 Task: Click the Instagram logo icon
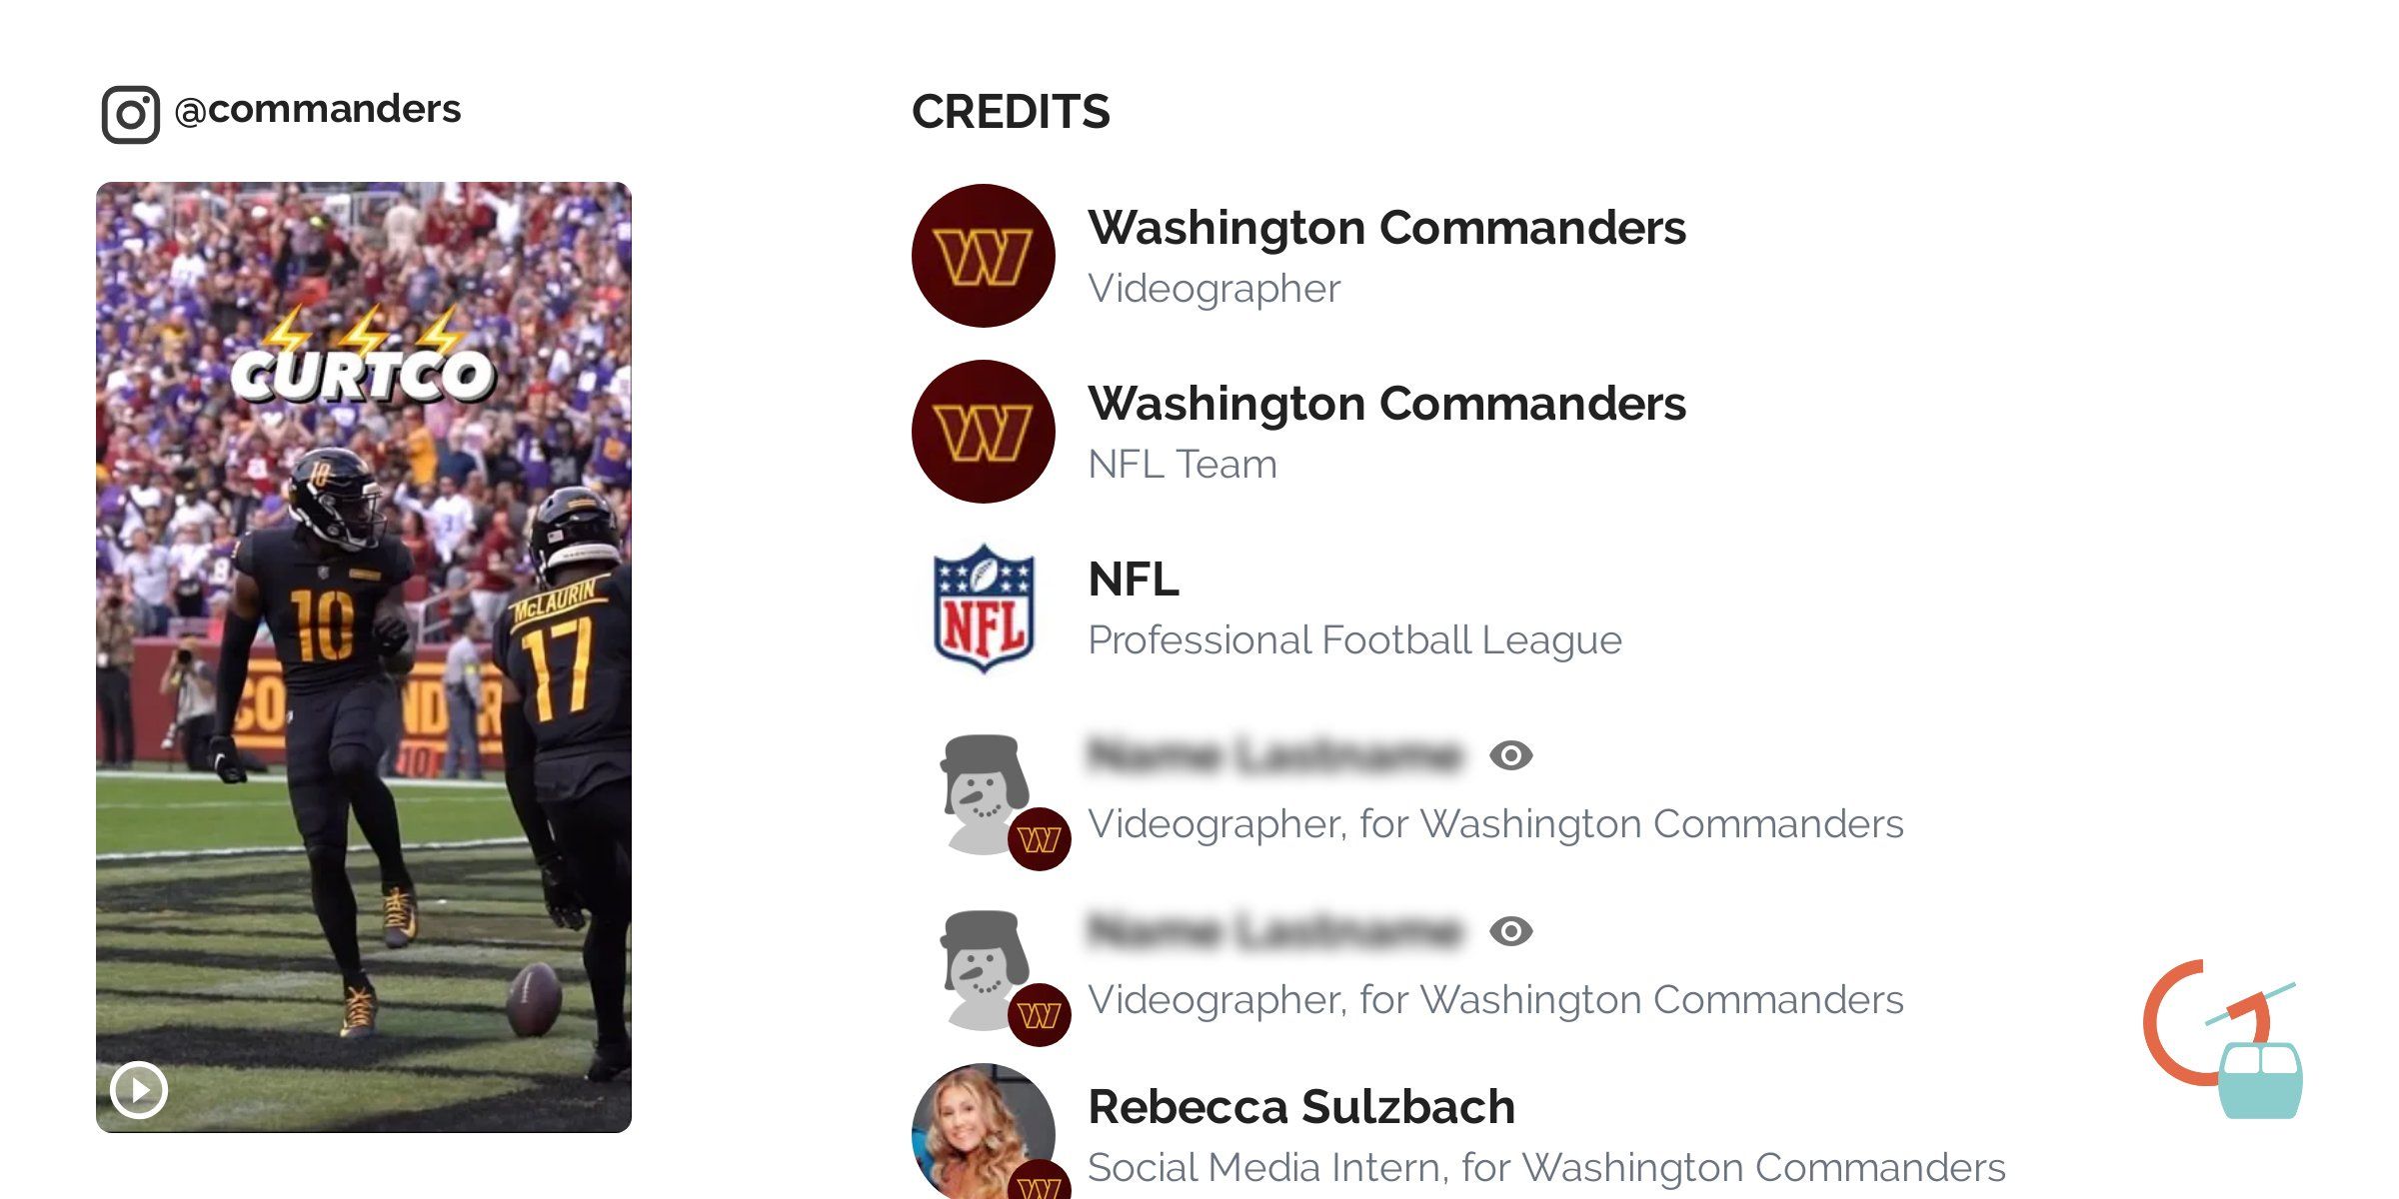pyautogui.click(x=130, y=115)
